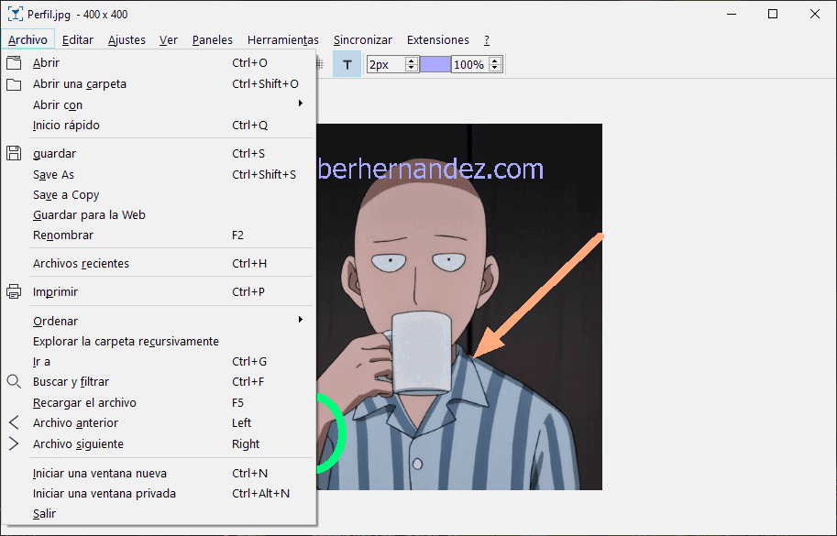Open the ? help menu
The height and width of the screenshot is (536, 837).
pyautogui.click(x=487, y=40)
